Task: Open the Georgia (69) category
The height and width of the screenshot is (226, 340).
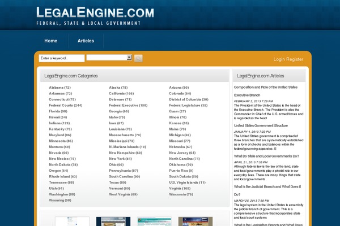Action: [x=119, y=111]
